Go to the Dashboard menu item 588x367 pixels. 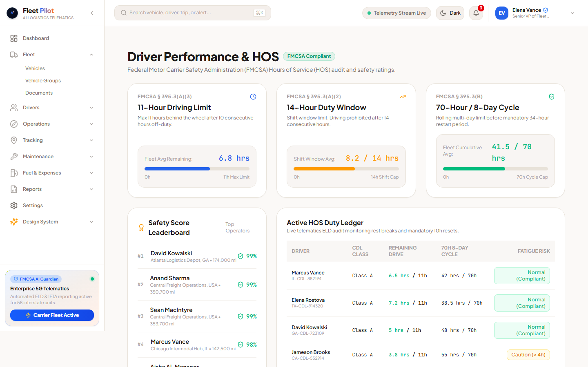(x=52, y=38)
